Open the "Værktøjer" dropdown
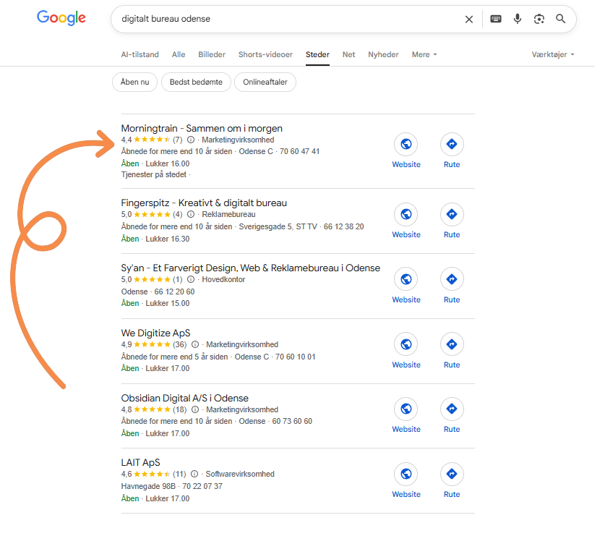This screenshot has height=536, width=605. [x=553, y=55]
